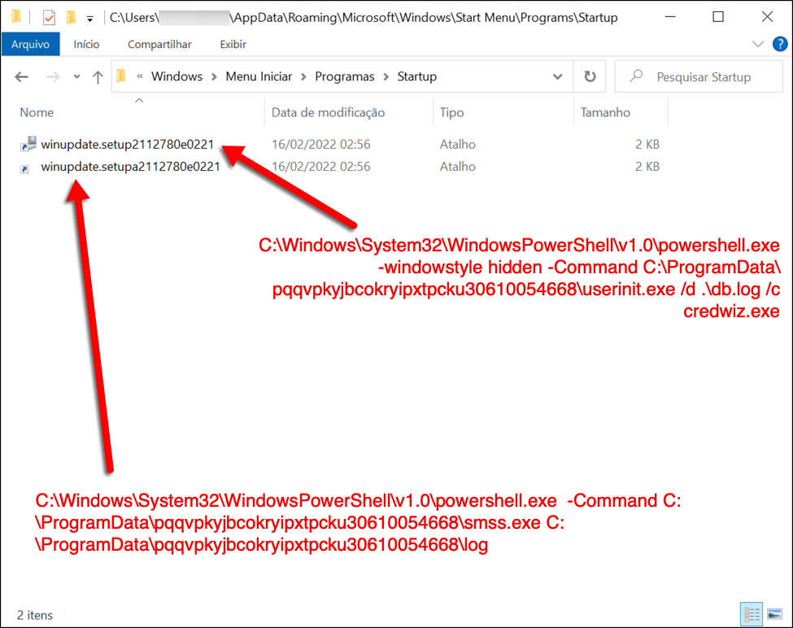Click the help question mark icon
Viewport: 793px width, 628px height.
coord(778,44)
